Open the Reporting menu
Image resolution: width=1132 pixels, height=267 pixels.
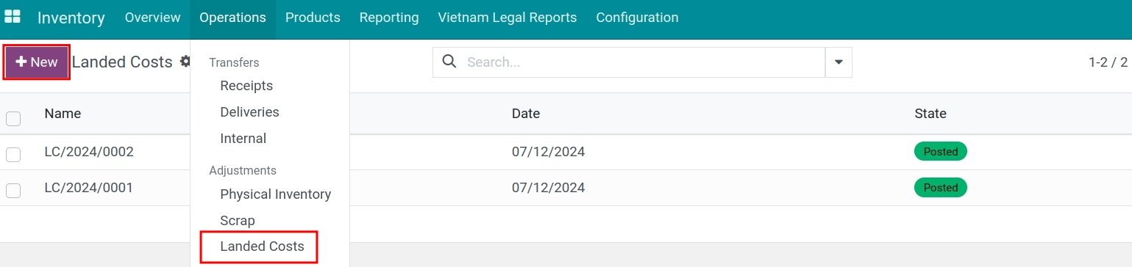tap(389, 17)
